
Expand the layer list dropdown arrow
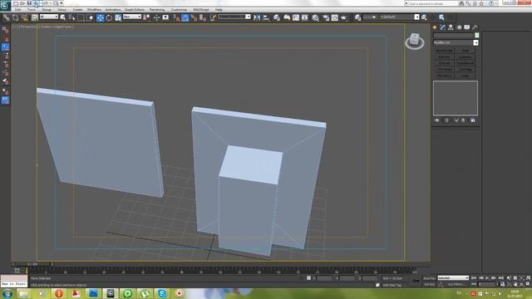coord(416,17)
